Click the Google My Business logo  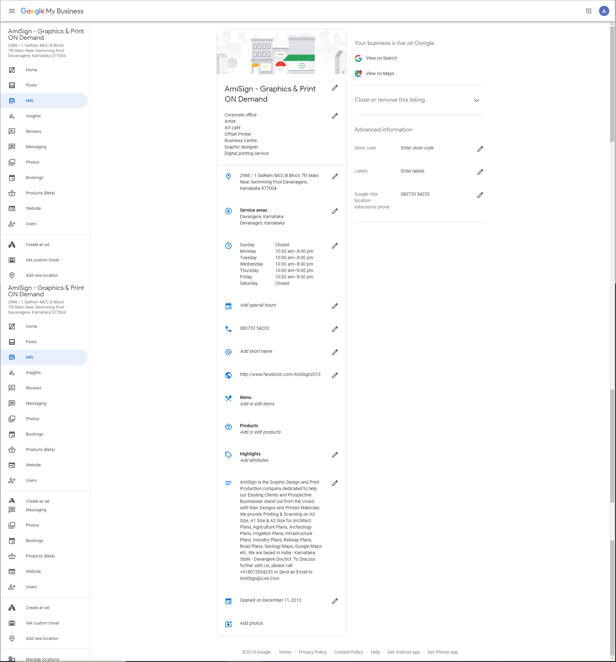(x=52, y=11)
